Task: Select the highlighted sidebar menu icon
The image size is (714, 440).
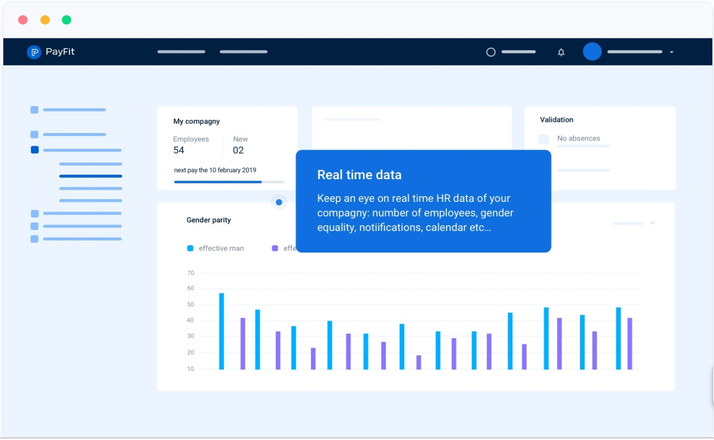Action: [34, 150]
